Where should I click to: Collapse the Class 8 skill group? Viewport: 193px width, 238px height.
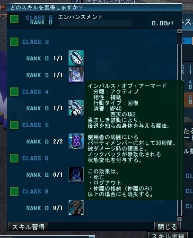pos(14,191)
